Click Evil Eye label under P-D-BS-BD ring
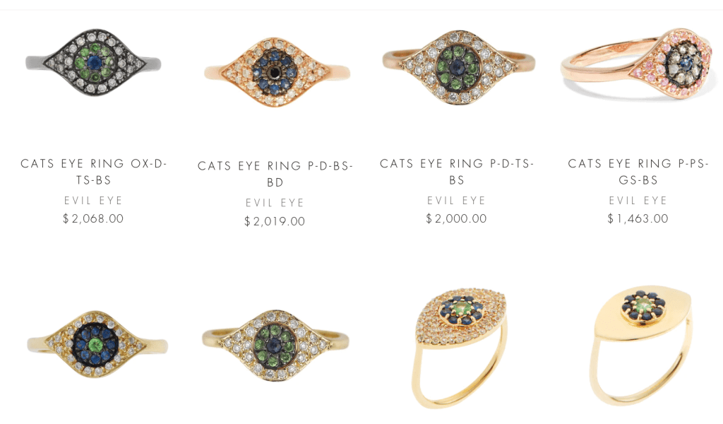723x424 pixels. click(x=275, y=203)
